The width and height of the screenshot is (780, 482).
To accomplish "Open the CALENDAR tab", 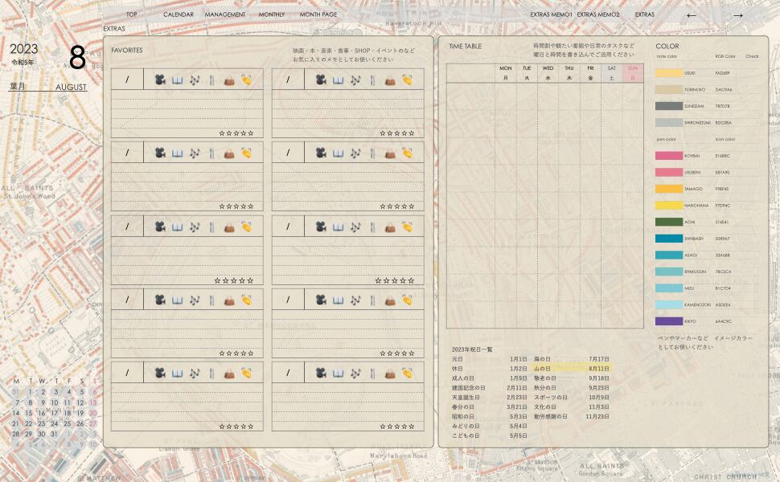I will 178,14.
